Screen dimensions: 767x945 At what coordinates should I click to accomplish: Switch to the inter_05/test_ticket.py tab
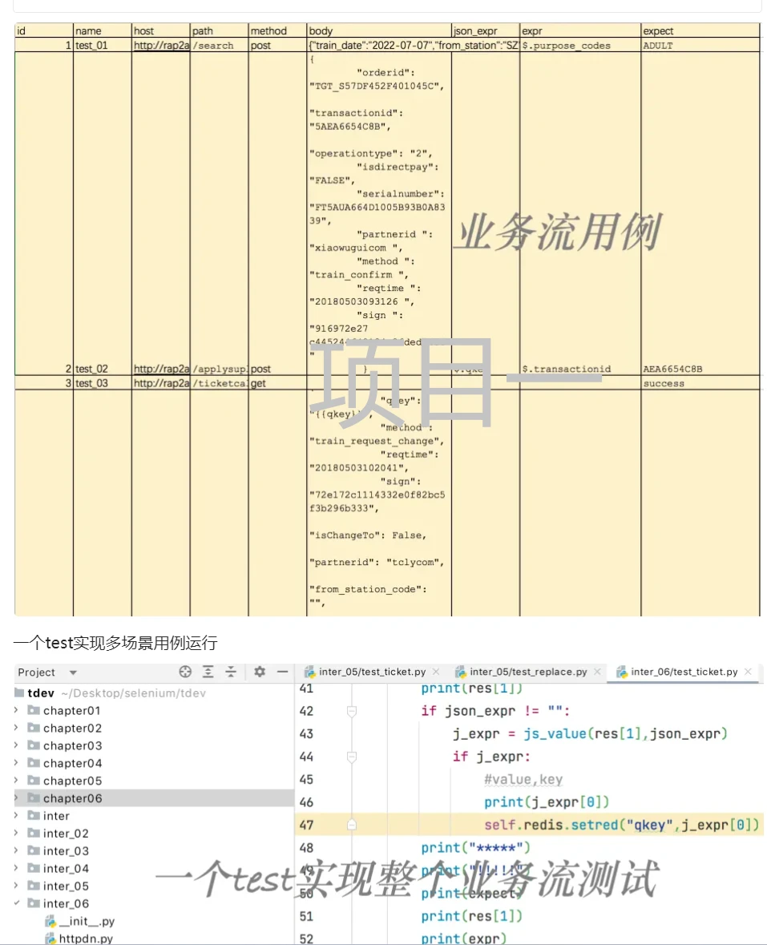(x=372, y=672)
